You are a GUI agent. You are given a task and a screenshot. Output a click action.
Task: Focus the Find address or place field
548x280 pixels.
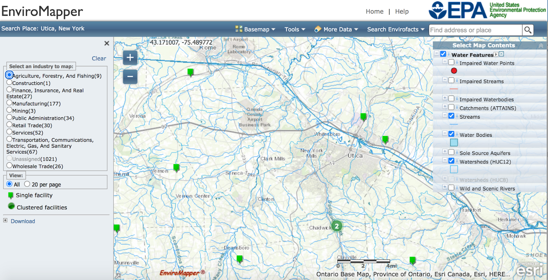[x=476, y=30]
